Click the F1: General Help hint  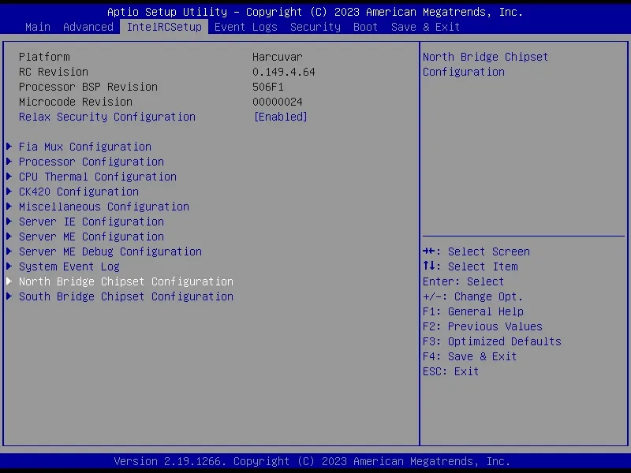pyautogui.click(x=472, y=311)
